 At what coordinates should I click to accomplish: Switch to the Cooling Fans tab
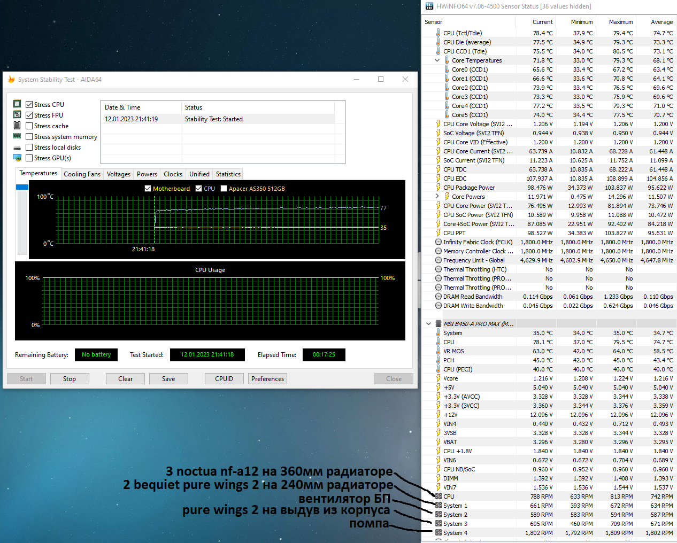click(82, 174)
